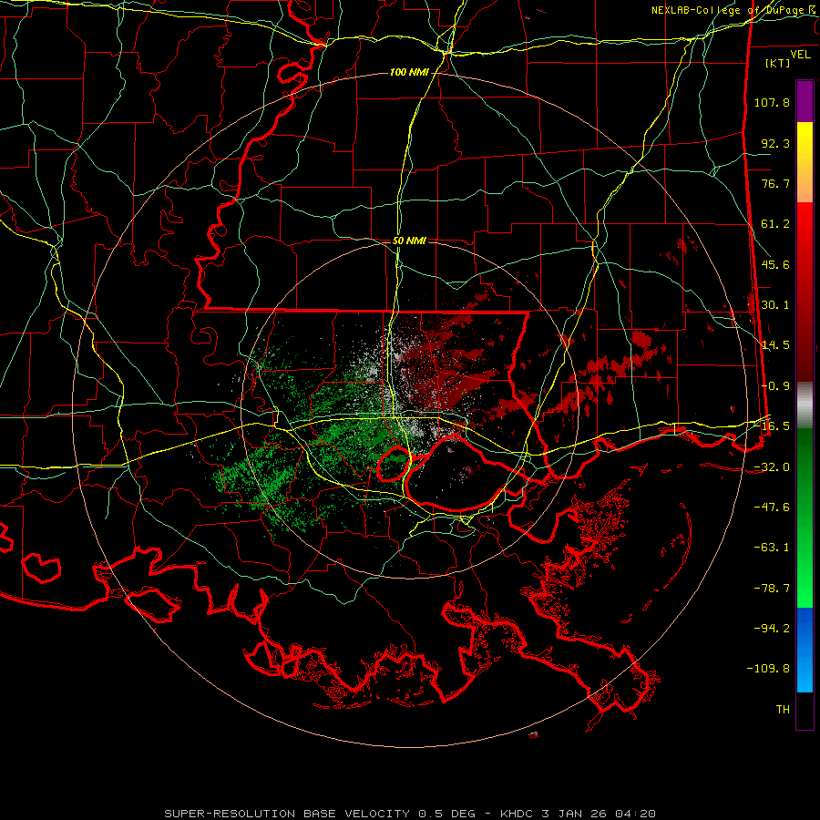This screenshot has height=820, width=820.
Task: Click the TH label on the legend
Action: coord(783,710)
